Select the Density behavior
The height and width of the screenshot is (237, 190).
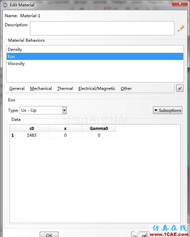pos(95,49)
